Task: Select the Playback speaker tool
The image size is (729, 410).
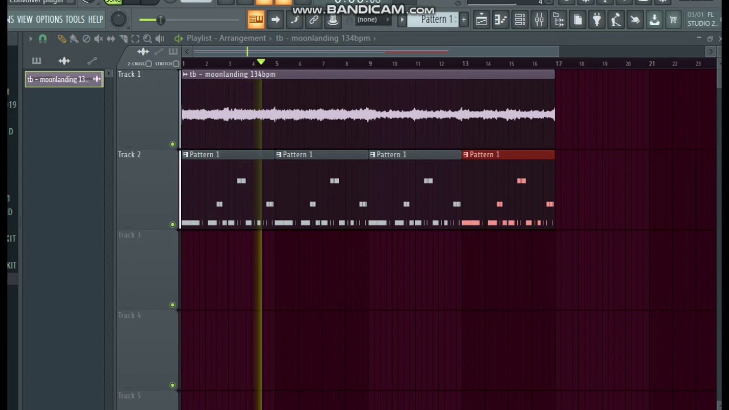Action: (x=159, y=39)
